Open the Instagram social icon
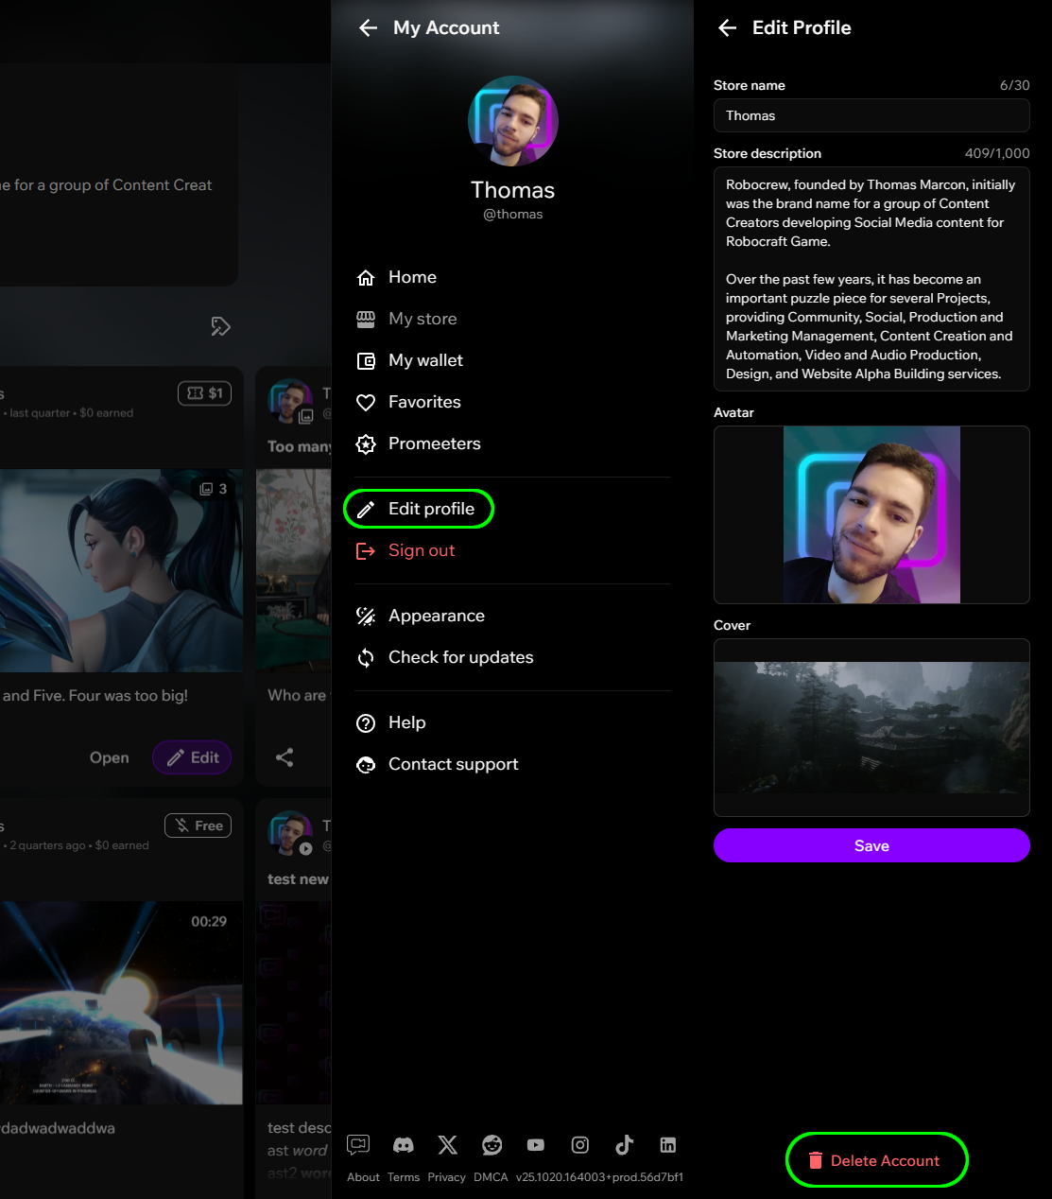Viewport: 1052px width, 1199px height. point(580,1145)
